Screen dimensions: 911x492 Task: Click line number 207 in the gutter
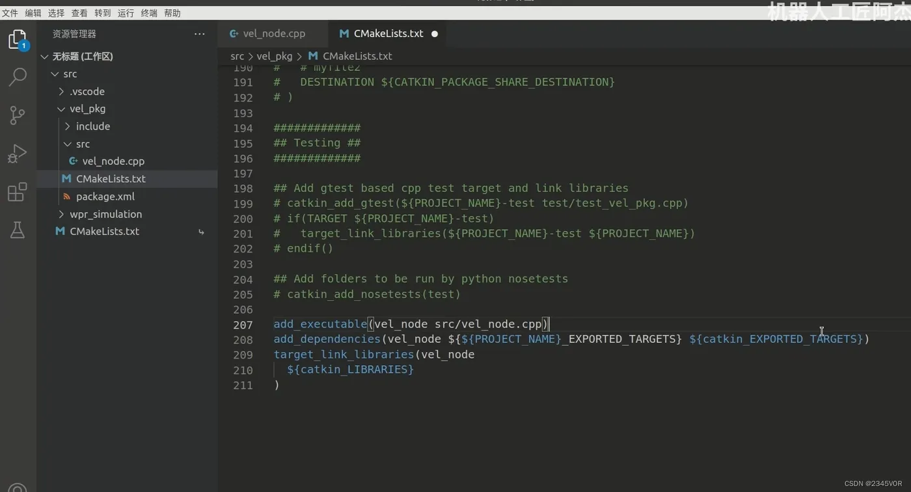[243, 325]
